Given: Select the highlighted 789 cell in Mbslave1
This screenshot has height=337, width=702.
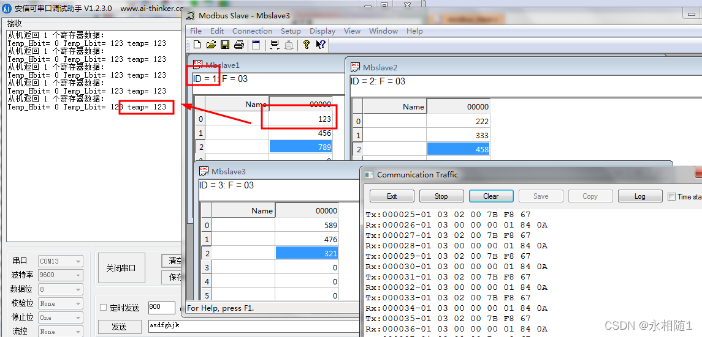Looking at the screenshot, I should (300, 147).
